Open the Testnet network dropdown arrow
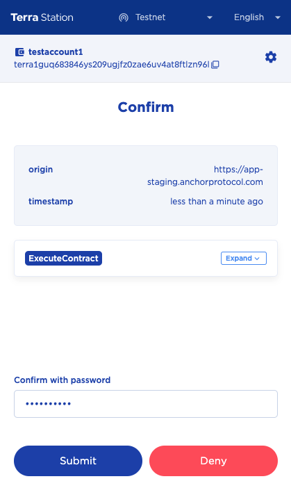 [210, 17]
